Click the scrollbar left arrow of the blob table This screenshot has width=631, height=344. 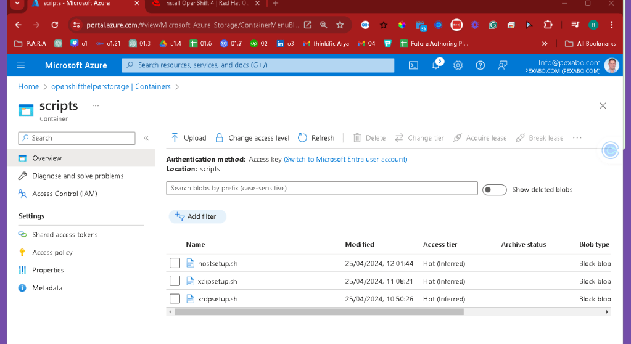(170, 312)
